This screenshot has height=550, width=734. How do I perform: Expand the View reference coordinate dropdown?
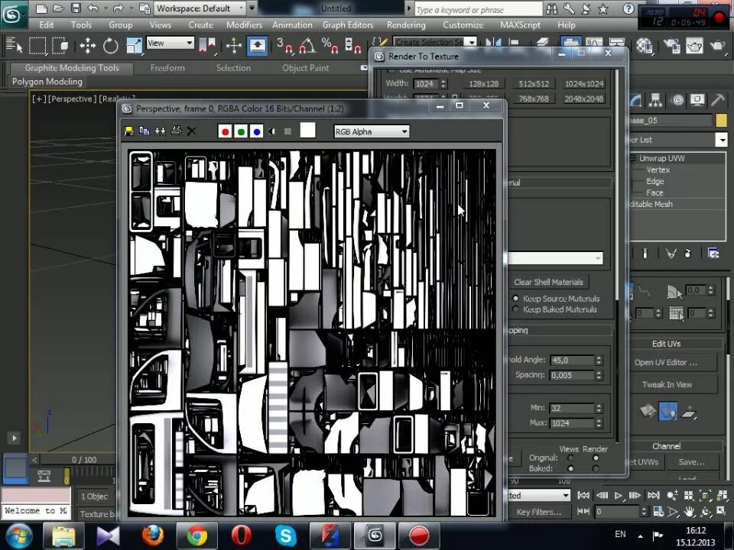170,43
